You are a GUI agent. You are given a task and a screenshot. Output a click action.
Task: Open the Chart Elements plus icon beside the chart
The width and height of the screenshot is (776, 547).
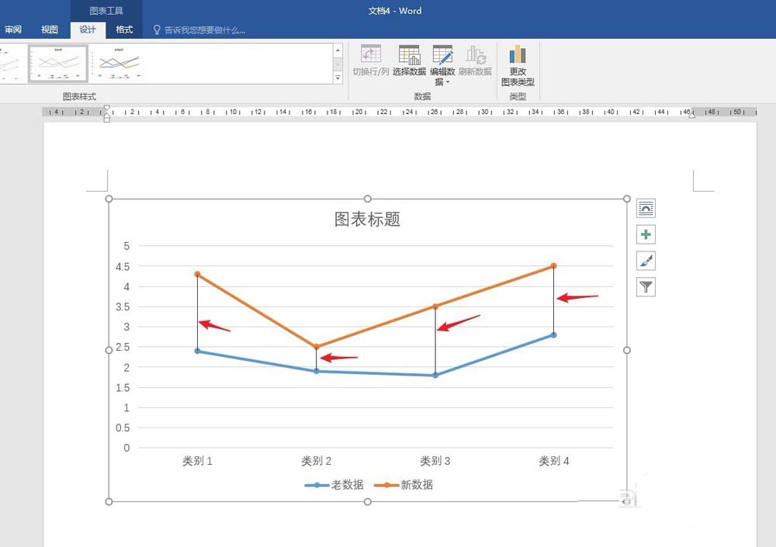tap(645, 234)
